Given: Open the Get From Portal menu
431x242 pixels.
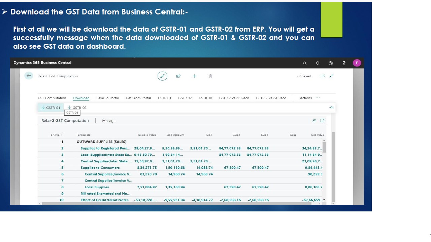Looking at the screenshot, I should point(138,98).
